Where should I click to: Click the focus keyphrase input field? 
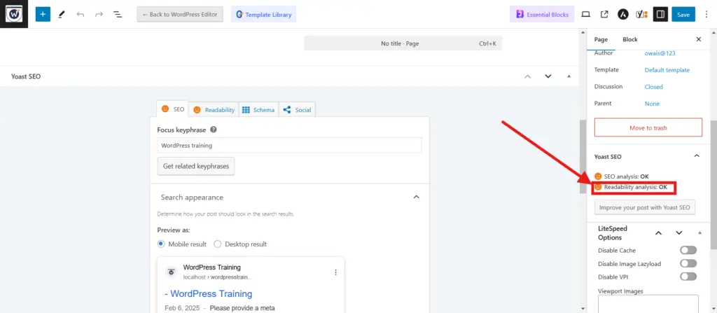point(289,146)
